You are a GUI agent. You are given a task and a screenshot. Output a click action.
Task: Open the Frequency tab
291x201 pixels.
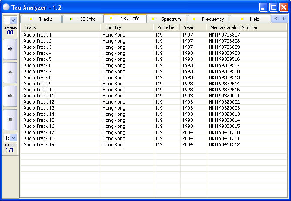coord(209,19)
